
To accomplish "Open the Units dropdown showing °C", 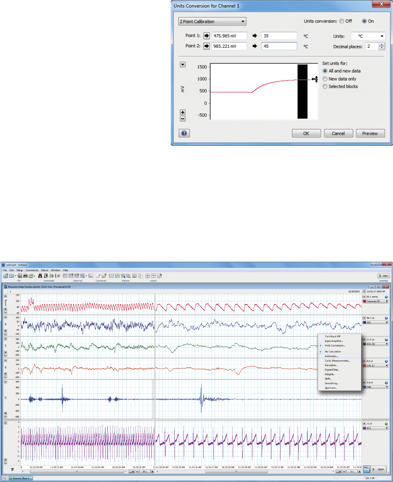I will click(x=368, y=36).
